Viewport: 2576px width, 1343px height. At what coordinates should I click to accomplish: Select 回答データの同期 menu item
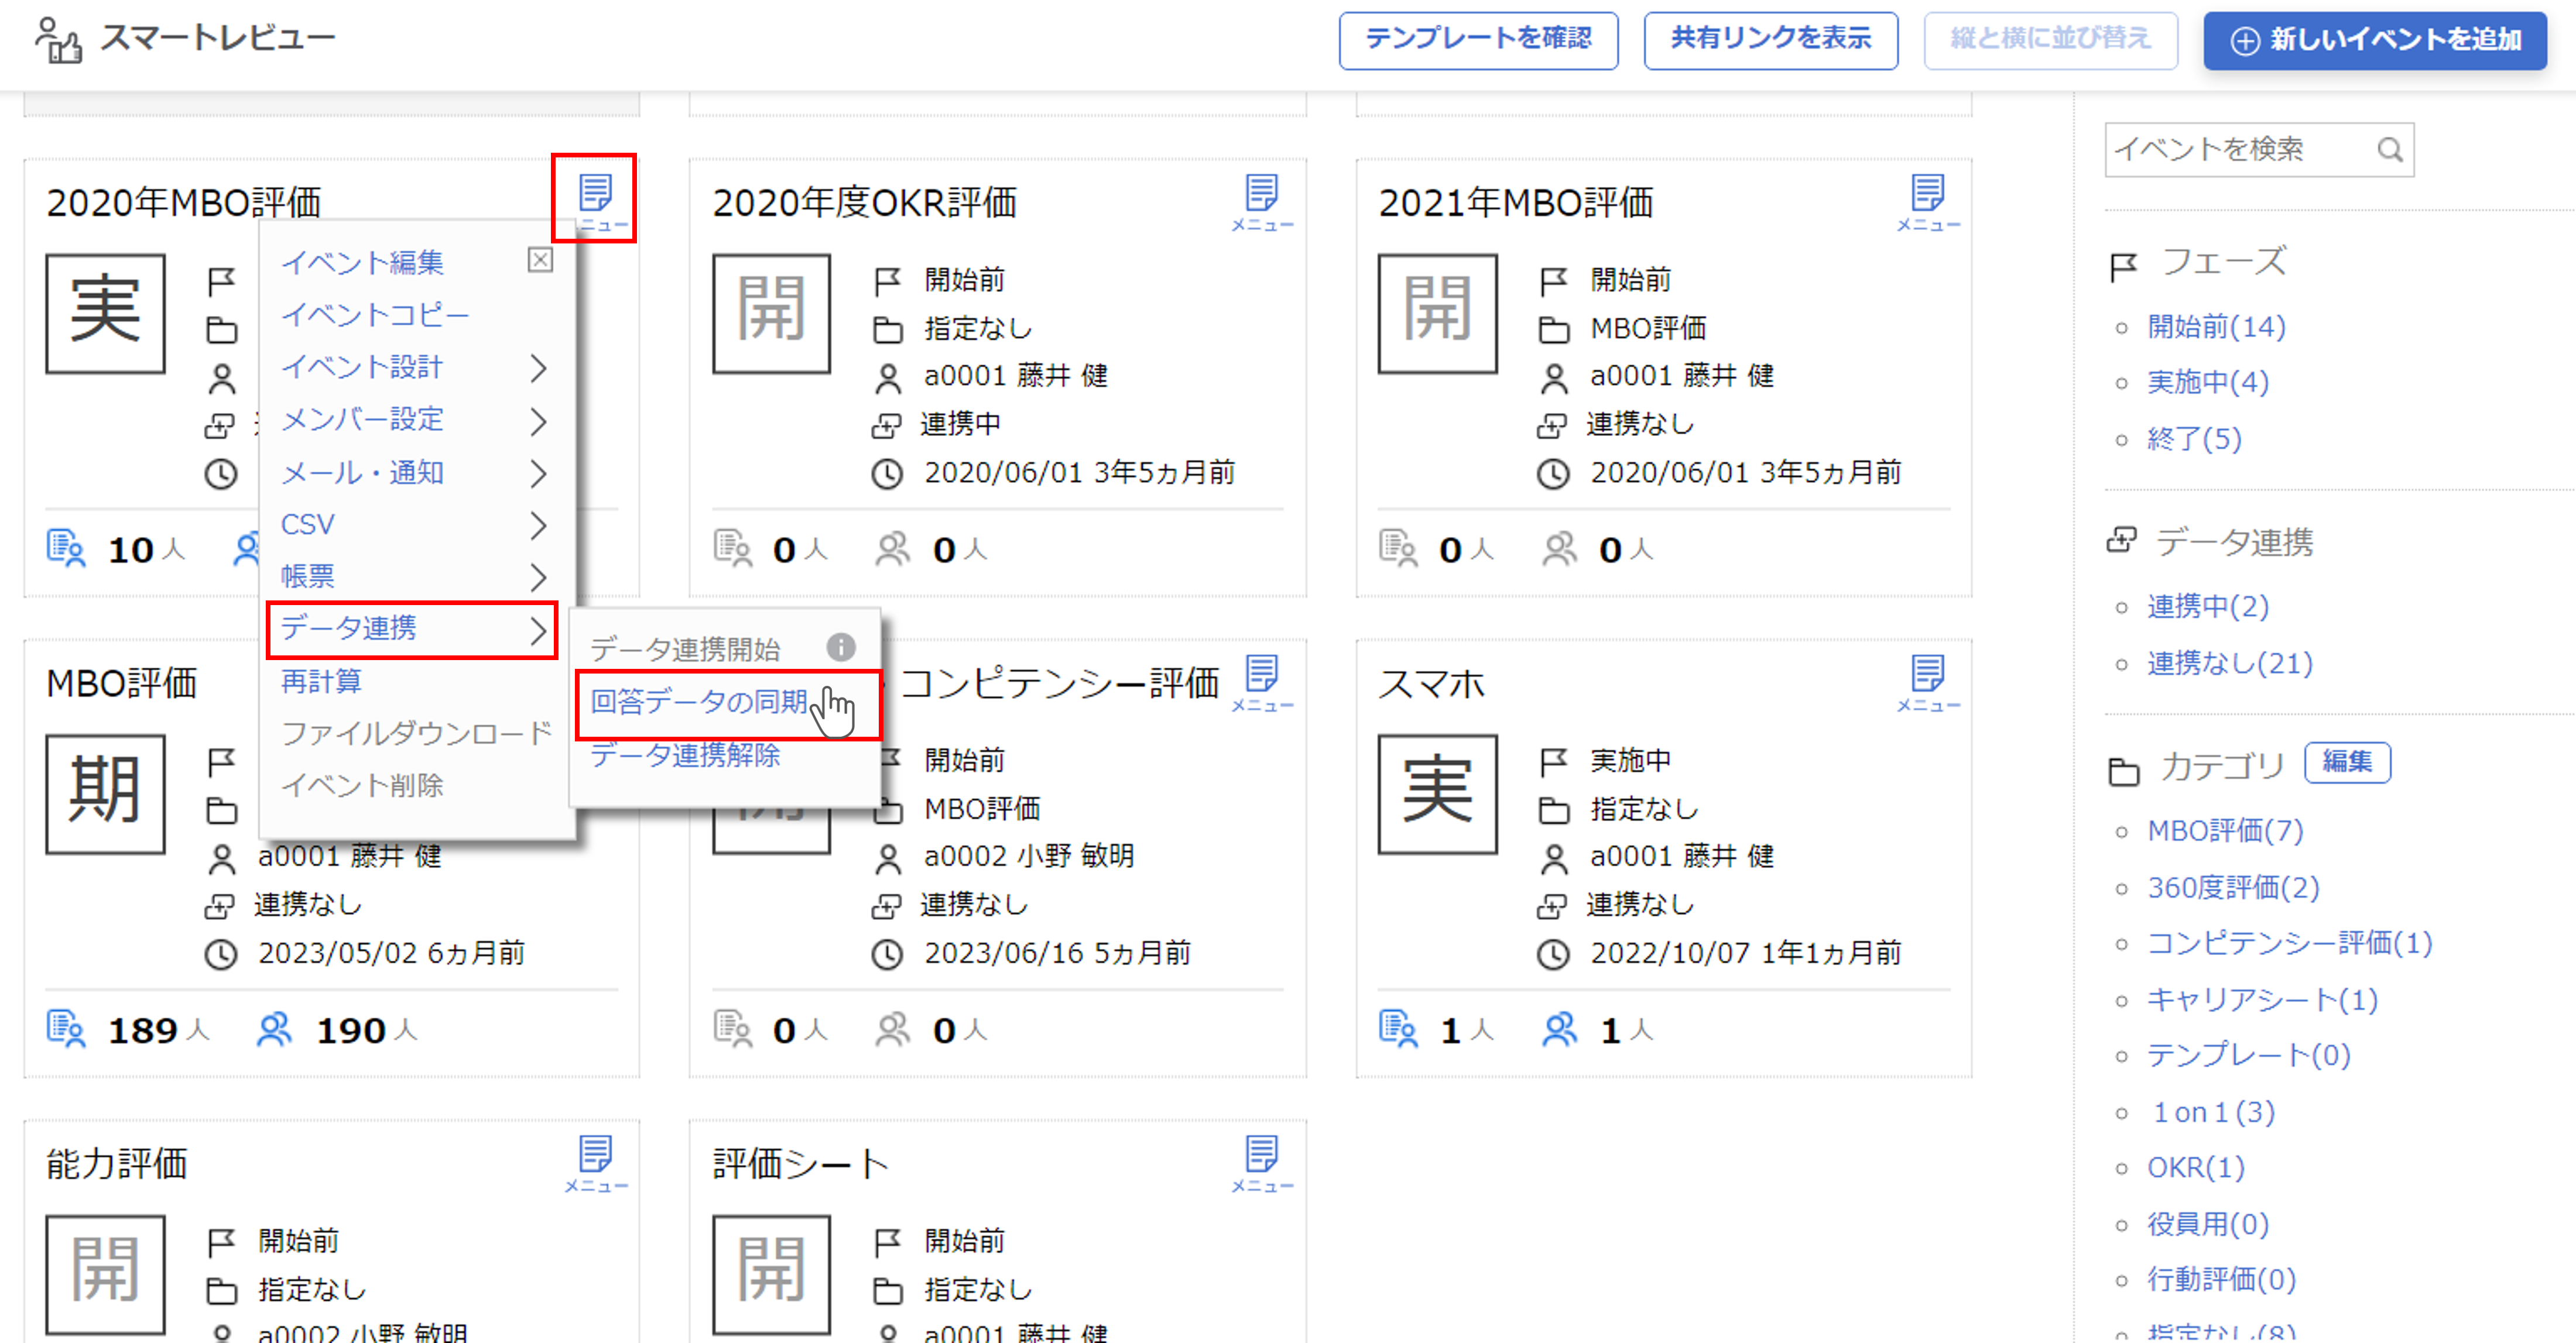tap(698, 702)
